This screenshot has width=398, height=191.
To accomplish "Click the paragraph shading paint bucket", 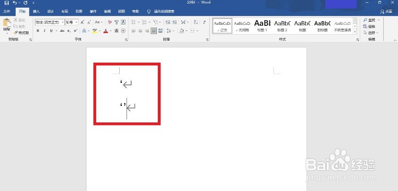I will (181, 31).
